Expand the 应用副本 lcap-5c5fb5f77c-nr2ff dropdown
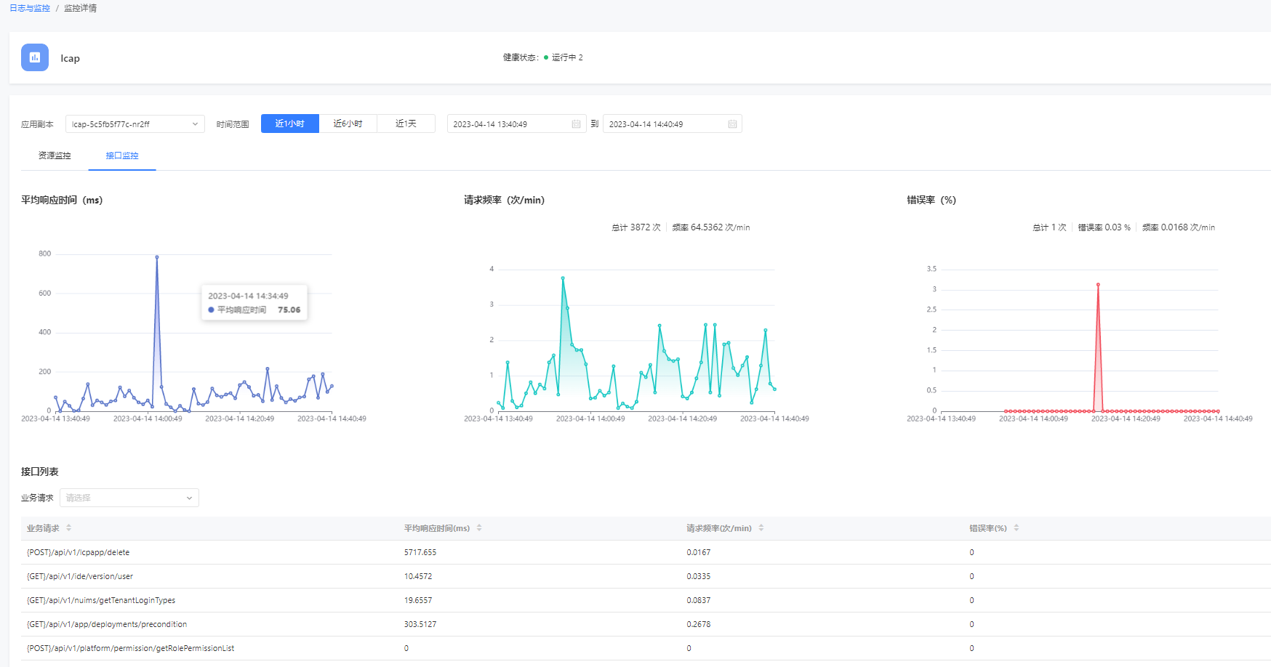This screenshot has width=1271, height=667. click(135, 124)
